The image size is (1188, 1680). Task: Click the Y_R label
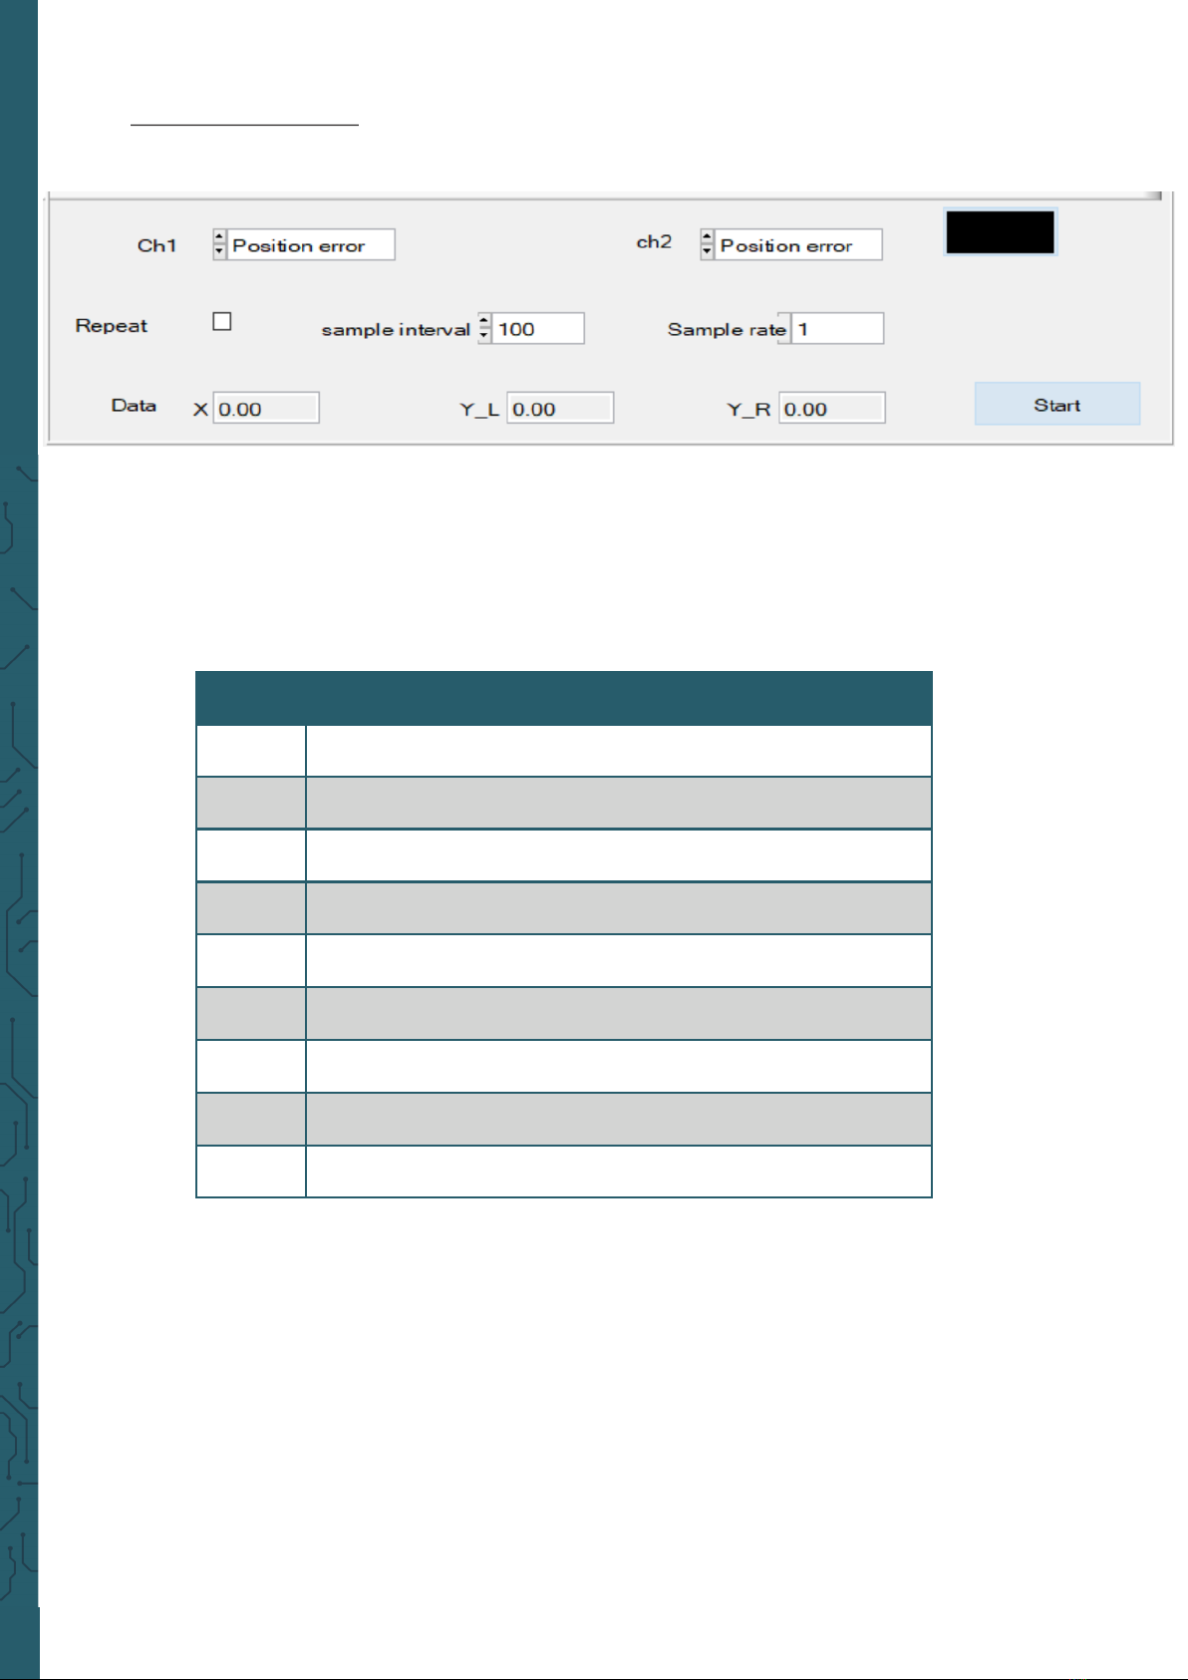(748, 410)
